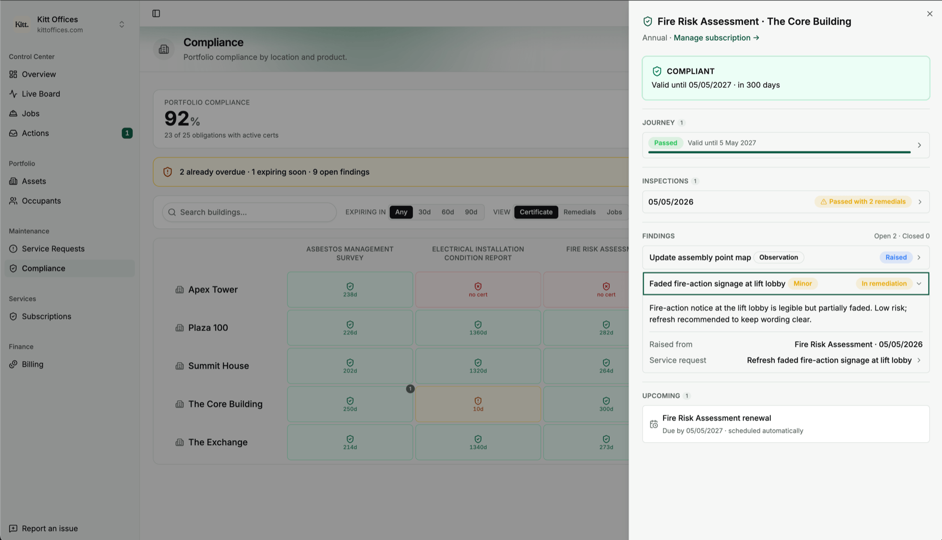
Task: Click the Subscriptions shield icon
Action: pos(13,317)
